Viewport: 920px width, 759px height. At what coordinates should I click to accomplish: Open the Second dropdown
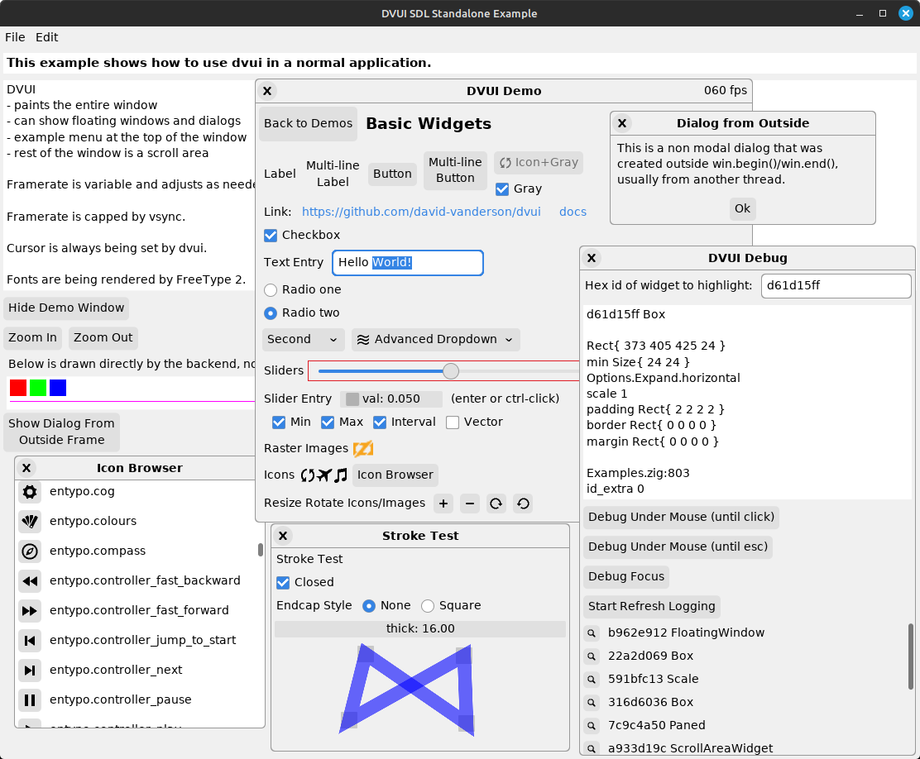pos(303,339)
